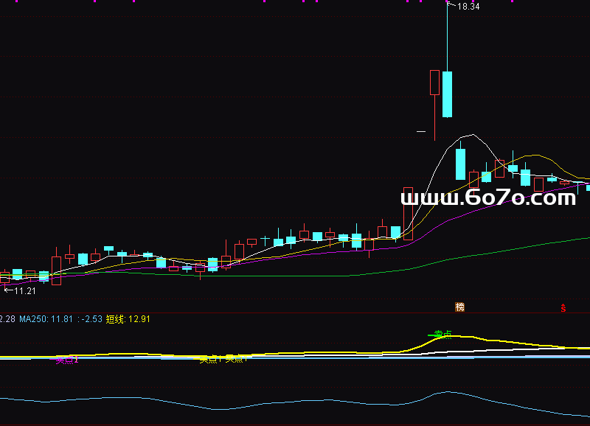Select the tall red candle left of the watermark
This screenshot has width=590, height=426.
pyautogui.click(x=408, y=214)
